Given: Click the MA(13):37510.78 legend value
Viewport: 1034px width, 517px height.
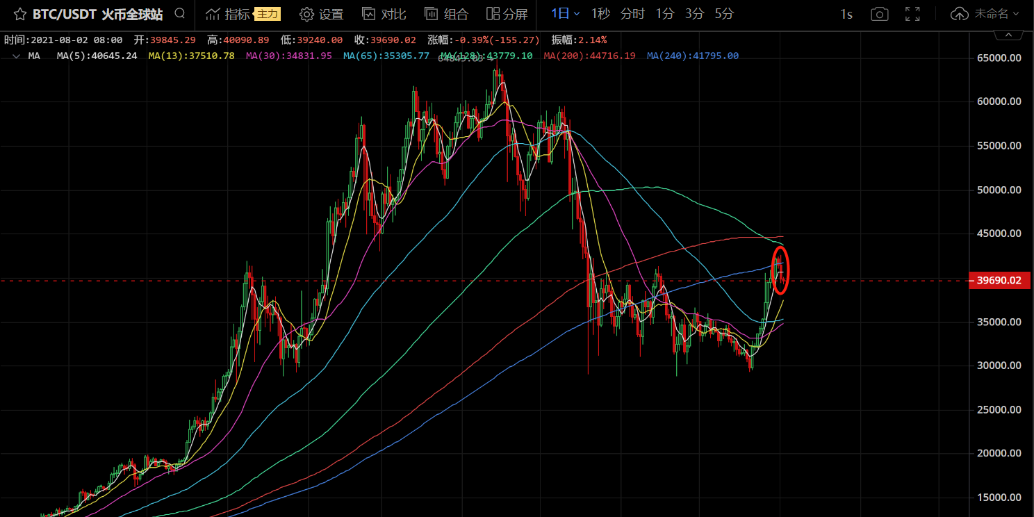Looking at the screenshot, I should click(x=191, y=56).
